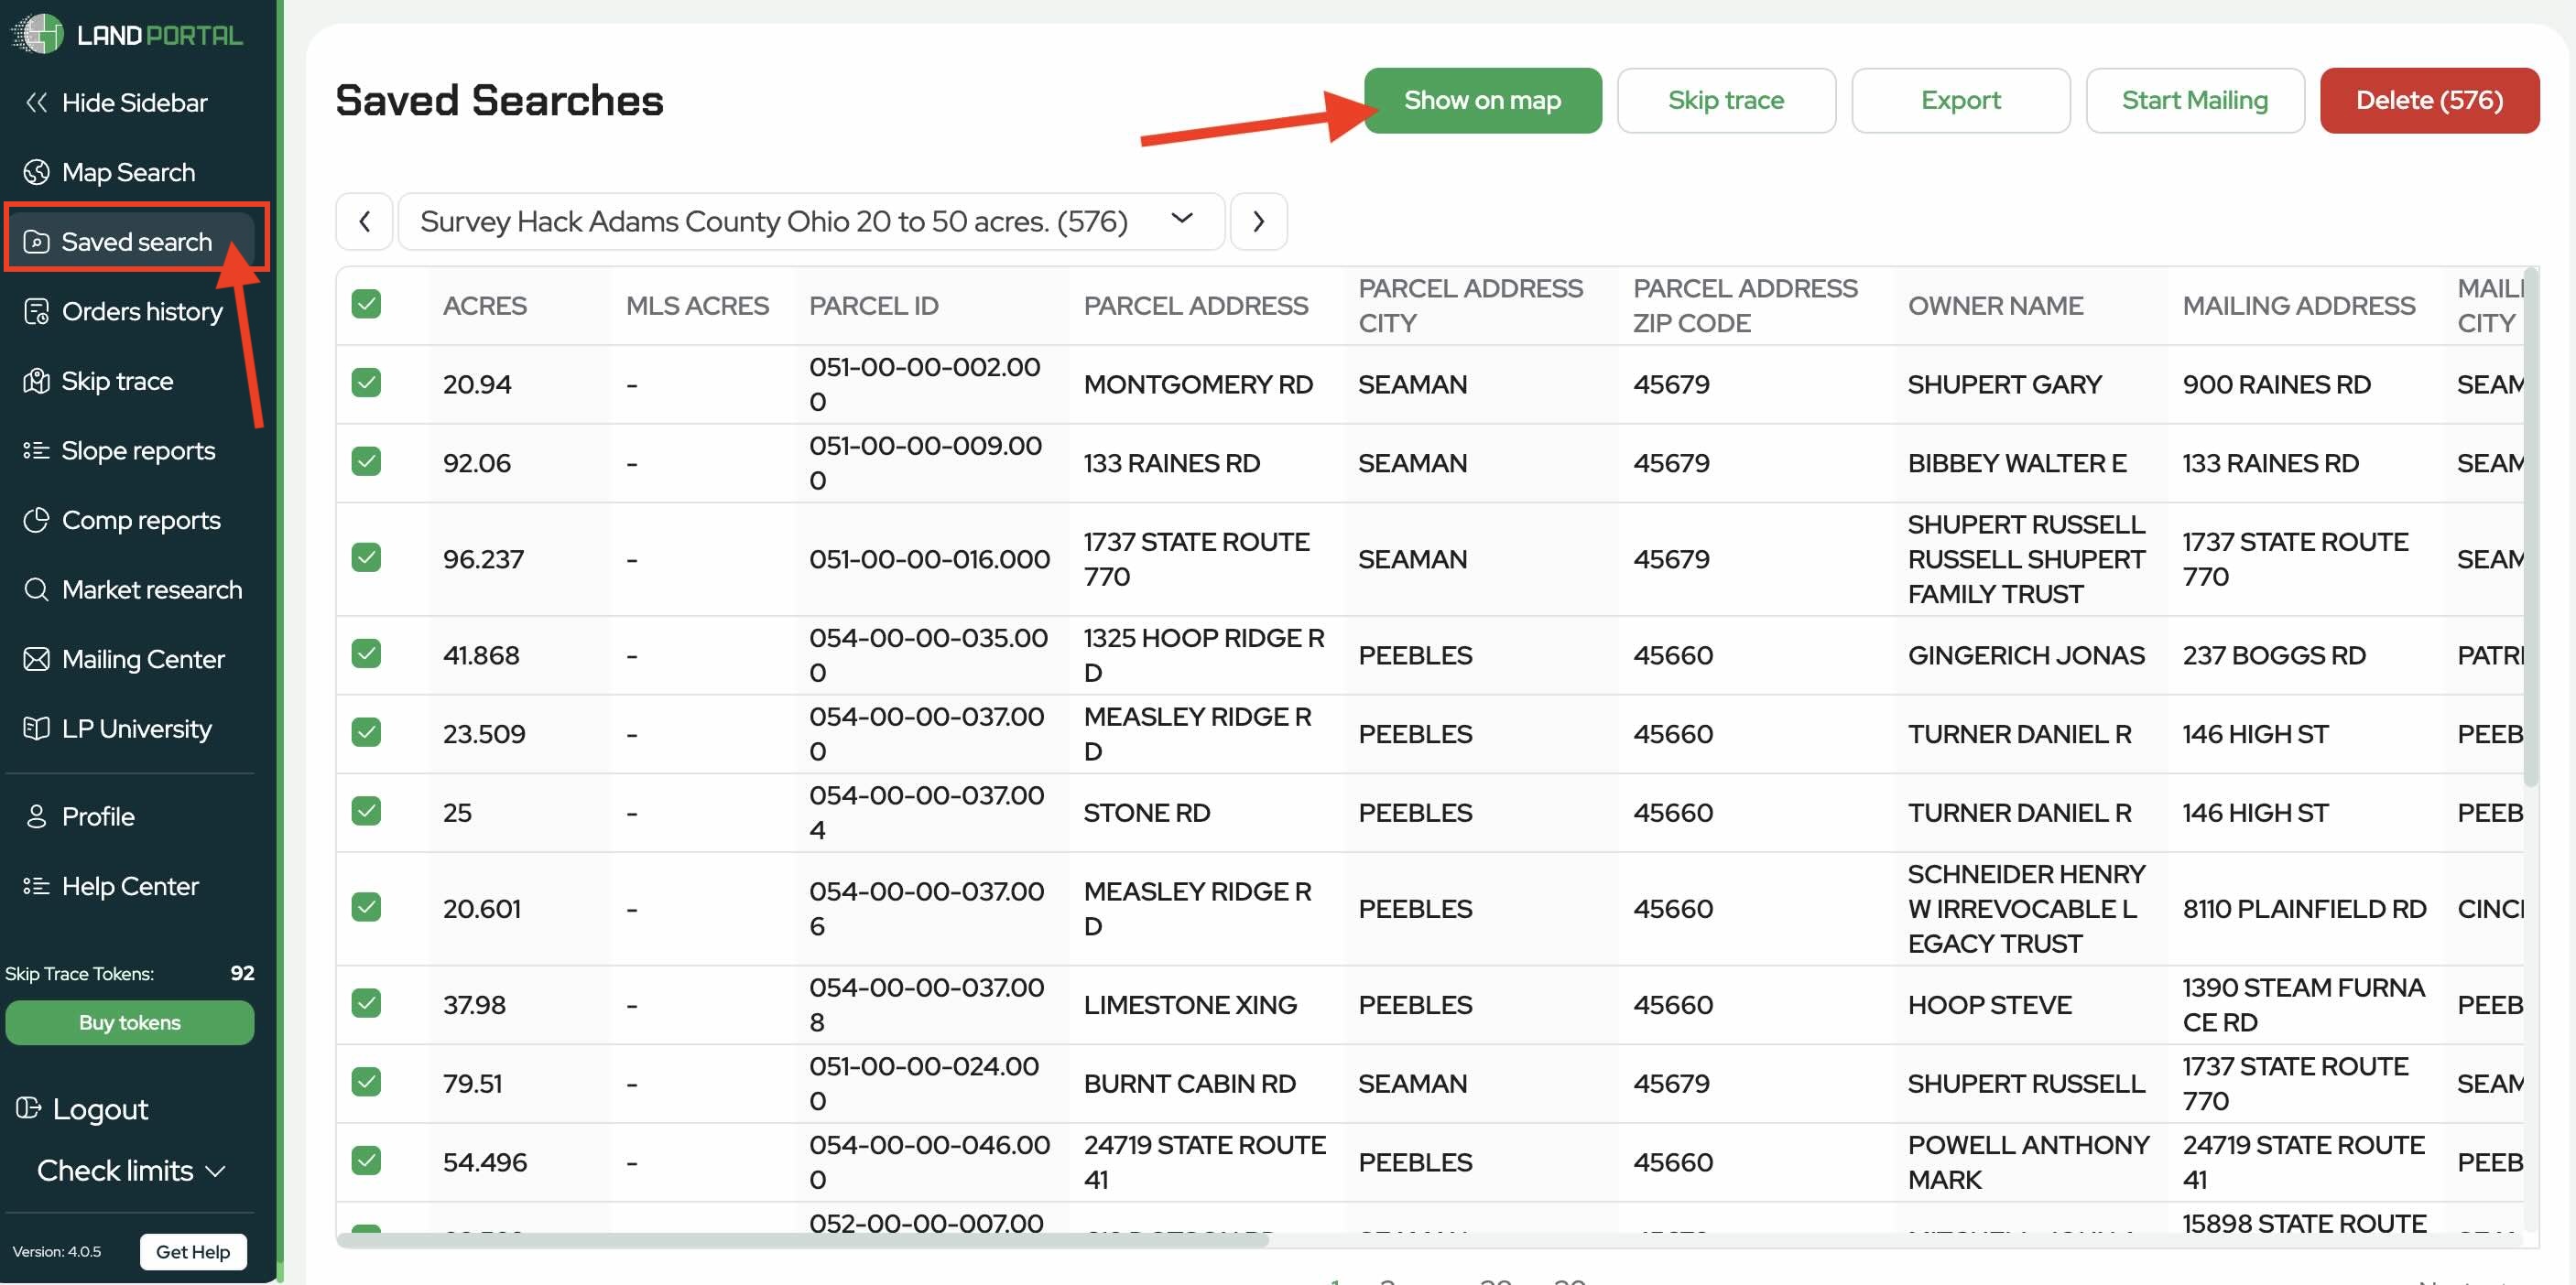Viewport: 2576px width, 1285px height.
Task: Click the Map Search globe icon
Action: 36,172
